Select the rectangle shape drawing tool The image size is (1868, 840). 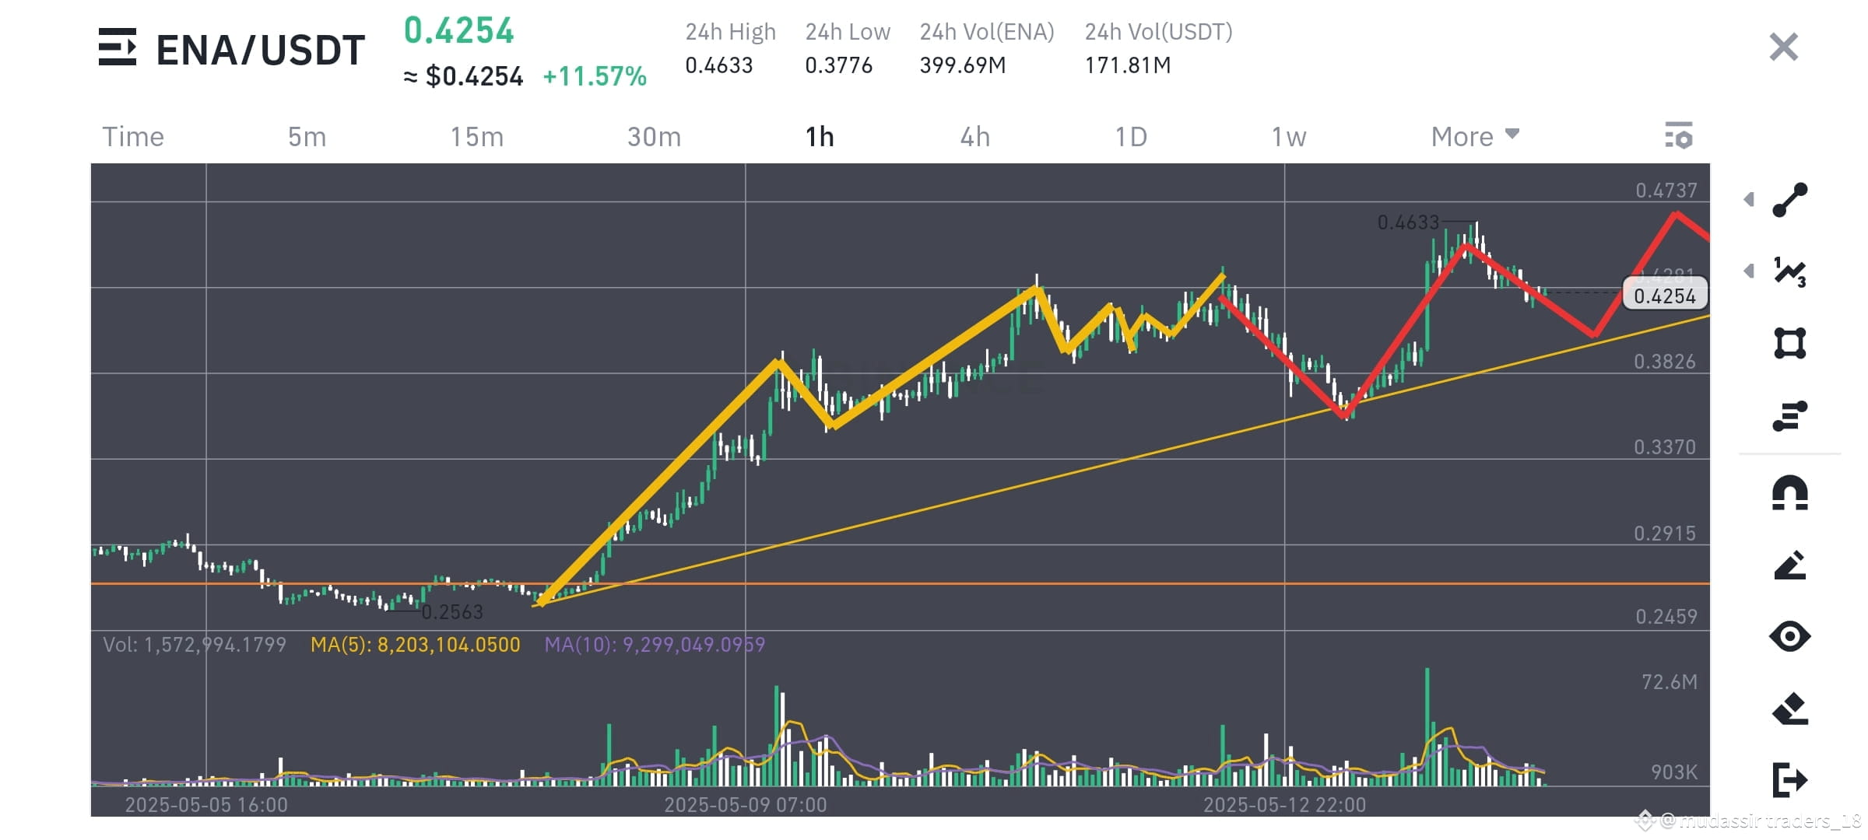click(x=1789, y=343)
